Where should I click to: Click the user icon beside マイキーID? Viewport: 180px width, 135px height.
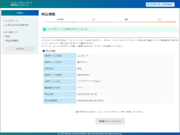coord(148,4)
